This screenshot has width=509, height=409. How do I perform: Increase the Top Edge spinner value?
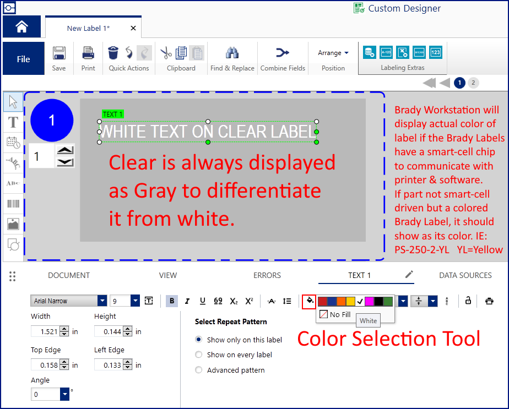click(x=64, y=362)
